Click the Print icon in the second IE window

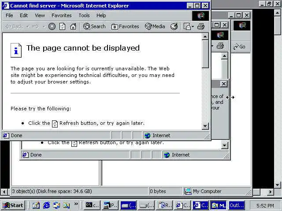(220, 46)
